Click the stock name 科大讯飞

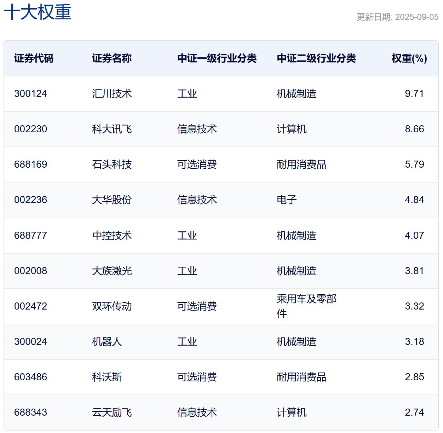[112, 129]
